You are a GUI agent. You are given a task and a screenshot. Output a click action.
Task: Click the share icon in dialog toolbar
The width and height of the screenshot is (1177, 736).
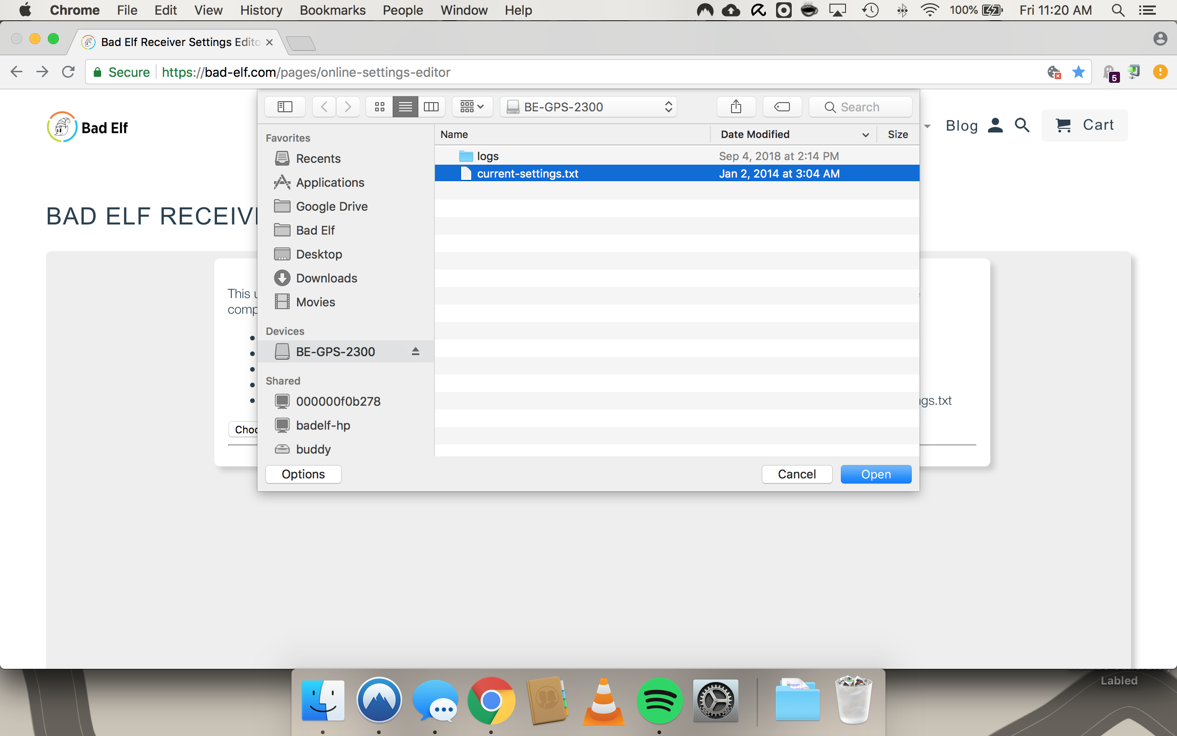coord(736,107)
